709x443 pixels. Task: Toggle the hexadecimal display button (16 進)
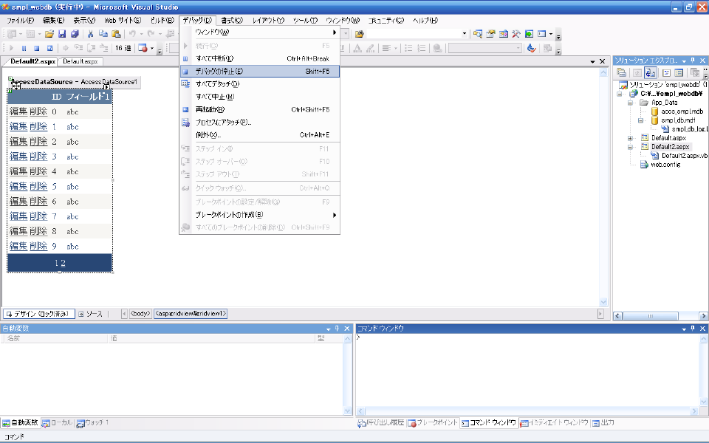pos(123,48)
